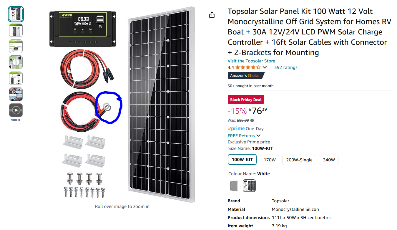Select the White kit colour swatch
The width and height of the screenshot is (397, 230).
coord(249,186)
